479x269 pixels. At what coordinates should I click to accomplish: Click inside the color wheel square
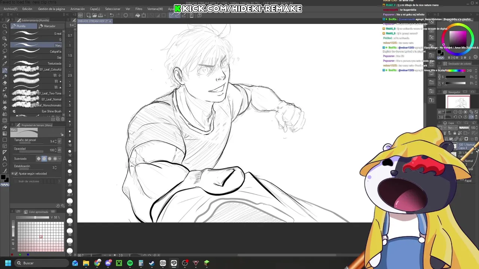[x=457, y=38]
